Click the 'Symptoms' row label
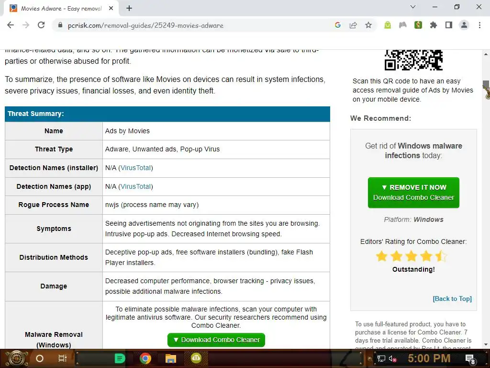Screen dimensions: 490x368 pyautogui.click(x=54, y=229)
